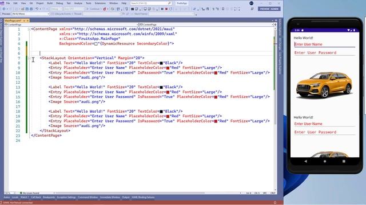Open the Command Window tab

tap(87, 198)
